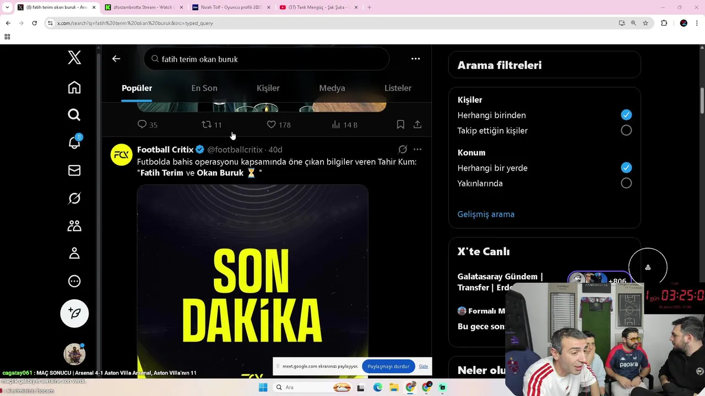
Task: Open Galatasaray Gündem live space
Action: click(500, 282)
